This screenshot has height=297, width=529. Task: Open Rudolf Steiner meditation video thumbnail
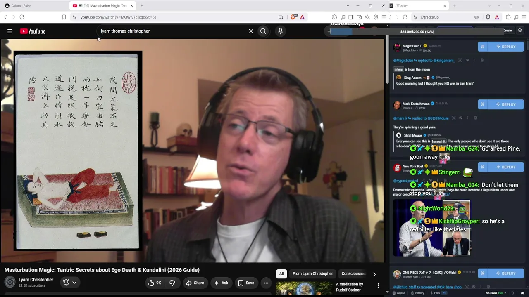click(304, 289)
